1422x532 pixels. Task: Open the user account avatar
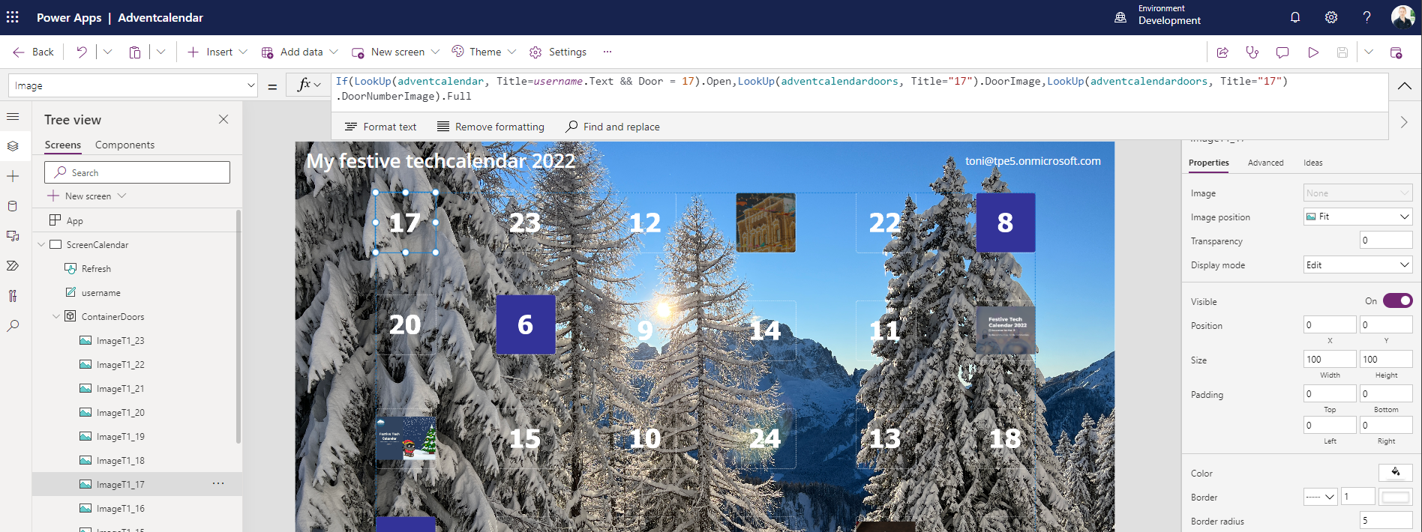tap(1402, 17)
